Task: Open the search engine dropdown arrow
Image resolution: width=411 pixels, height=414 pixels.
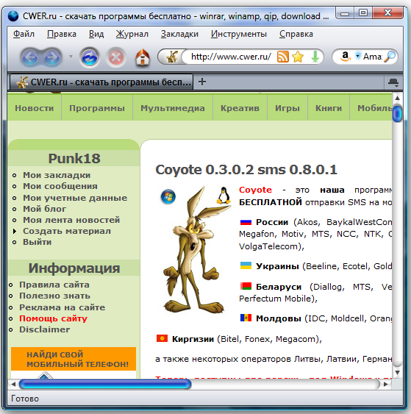Action: (x=357, y=56)
